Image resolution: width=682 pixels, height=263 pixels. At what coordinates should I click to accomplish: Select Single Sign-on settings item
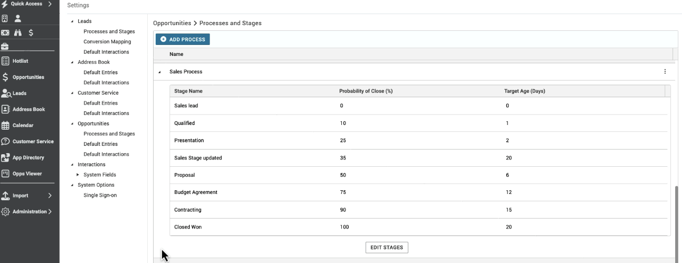(100, 195)
